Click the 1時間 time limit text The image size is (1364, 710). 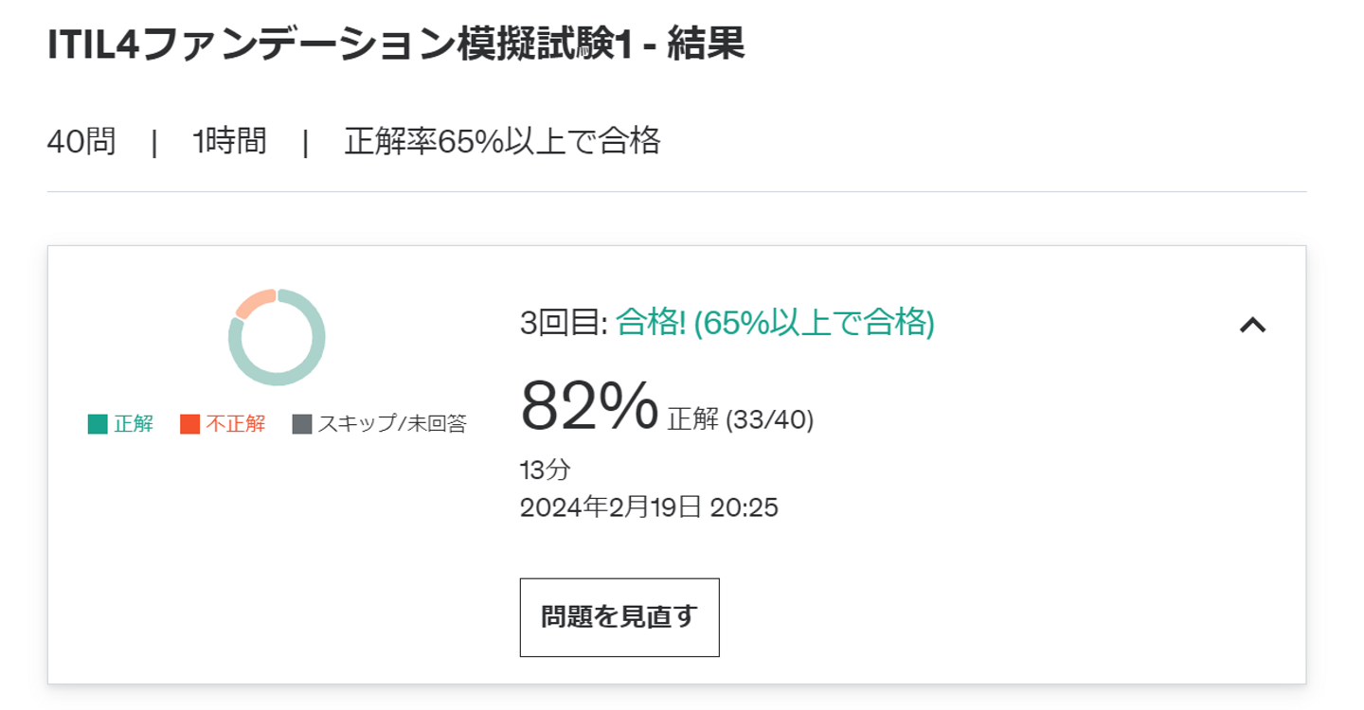point(229,142)
